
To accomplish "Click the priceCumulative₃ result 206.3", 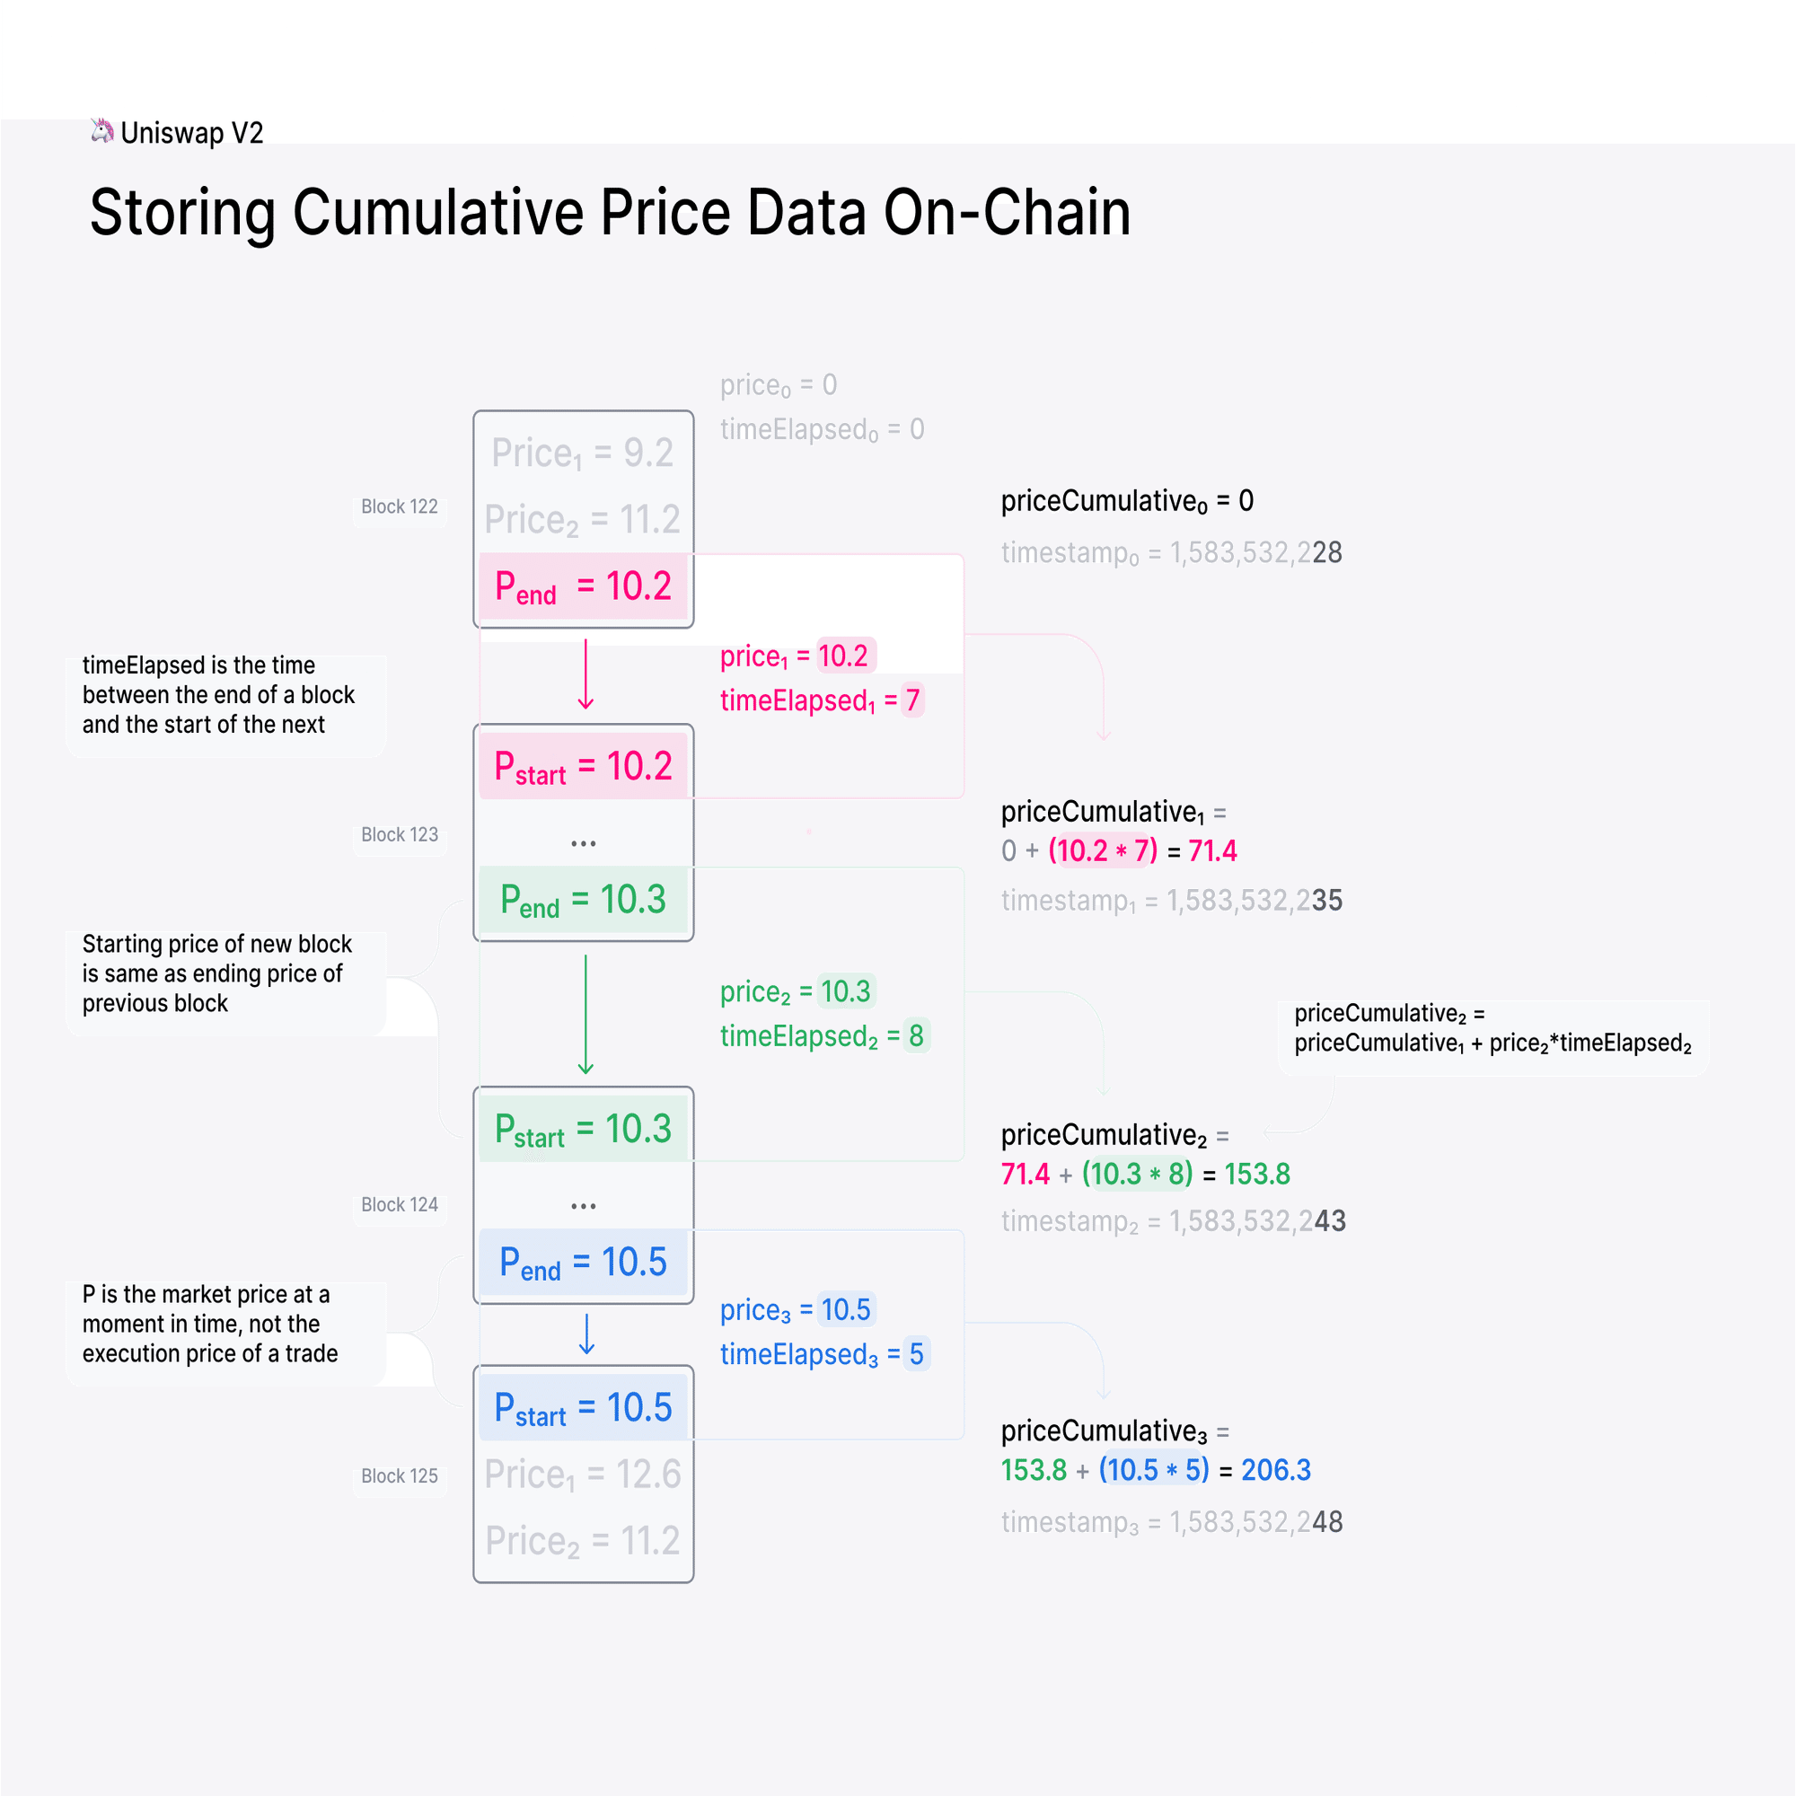I will coord(1275,1470).
